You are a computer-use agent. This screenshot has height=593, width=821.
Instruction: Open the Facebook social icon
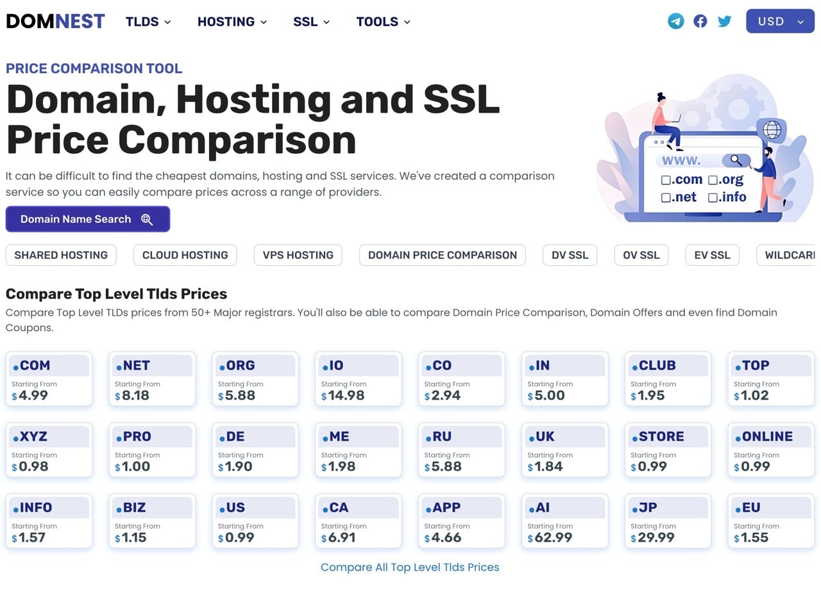point(700,21)
